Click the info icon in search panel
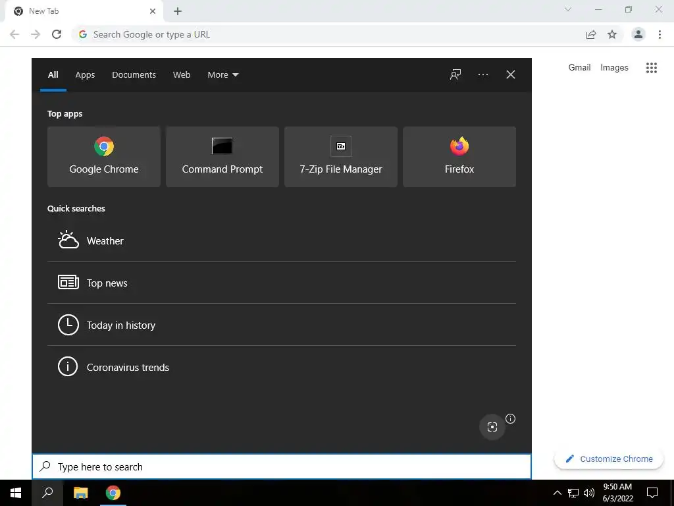Screen dimensions: 674x506 [510, 418]
